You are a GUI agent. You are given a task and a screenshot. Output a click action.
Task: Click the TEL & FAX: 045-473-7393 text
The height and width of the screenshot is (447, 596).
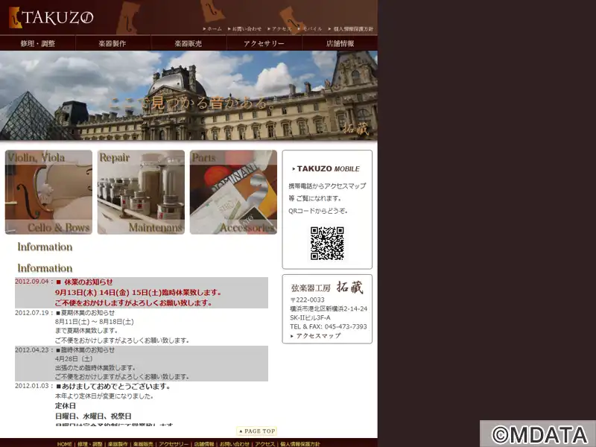329,326
